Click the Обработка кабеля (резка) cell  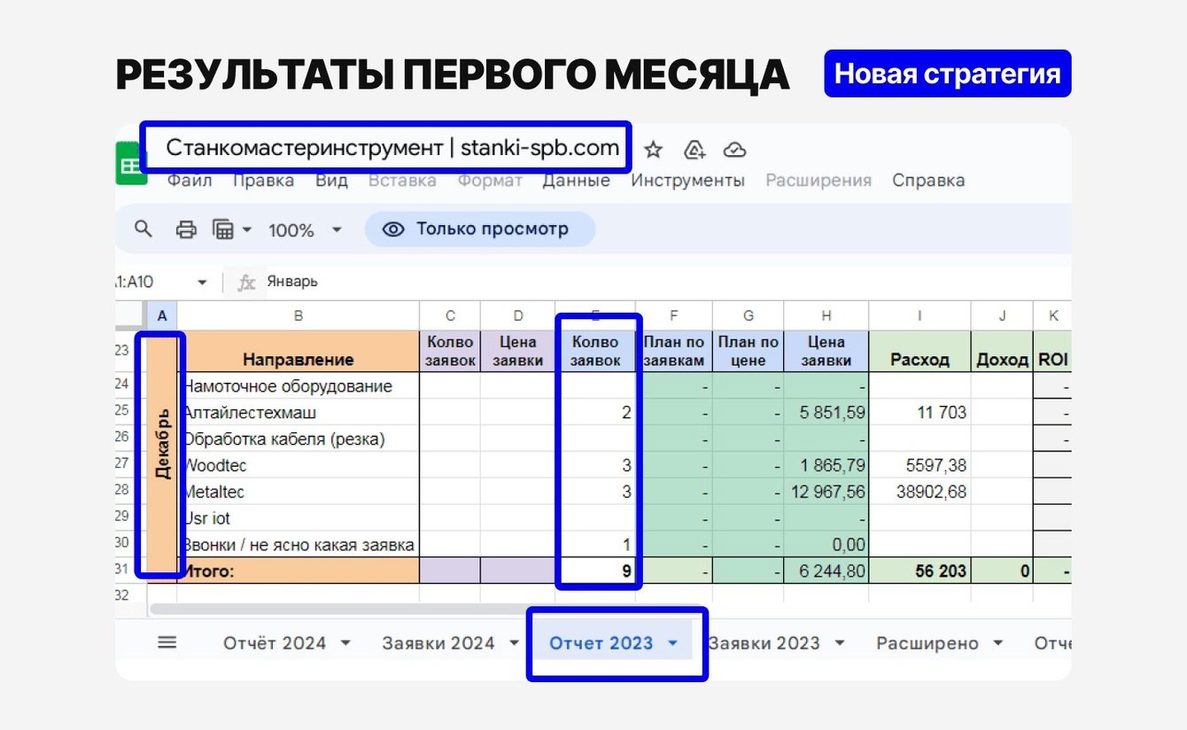[299, 439]
